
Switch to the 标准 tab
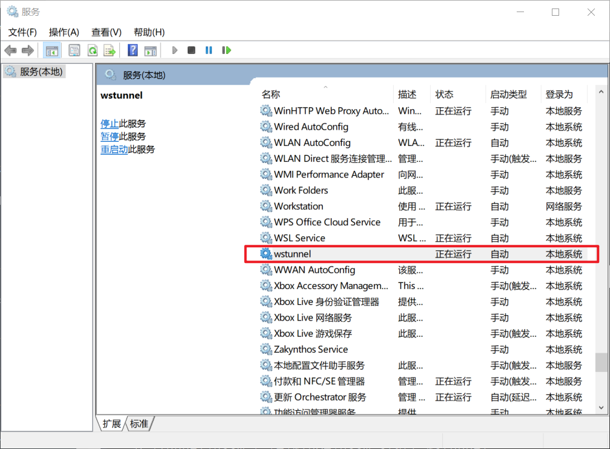coord(139,424)
